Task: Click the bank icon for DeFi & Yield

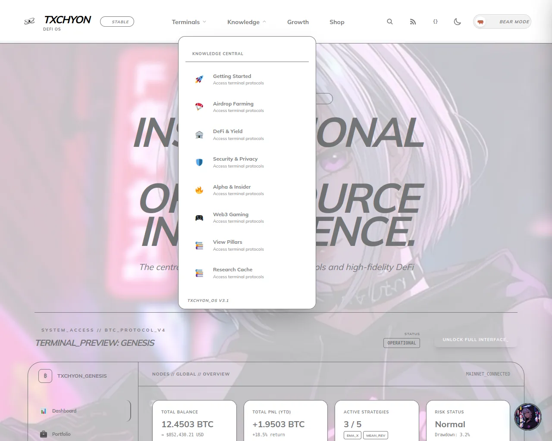Action: point(199,135)
